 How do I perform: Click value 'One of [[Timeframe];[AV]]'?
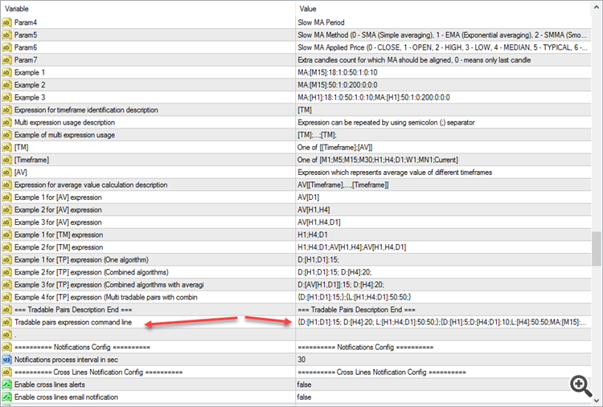pyautogui.click(x=334, y=148)
